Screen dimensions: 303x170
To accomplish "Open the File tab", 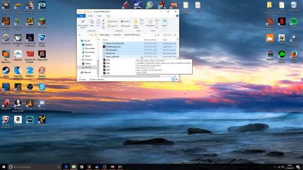I will tap(81, 16).
